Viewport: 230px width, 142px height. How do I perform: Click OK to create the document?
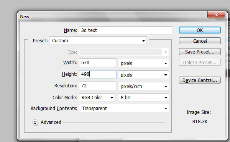click(200, 30)
